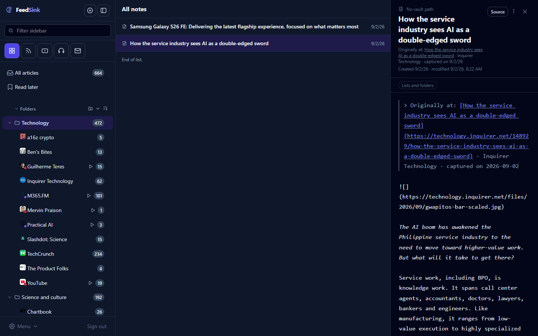Click the Lists and folders tag button
The image size is (538, 336).
pyautogui.click(x=418, y=85)
